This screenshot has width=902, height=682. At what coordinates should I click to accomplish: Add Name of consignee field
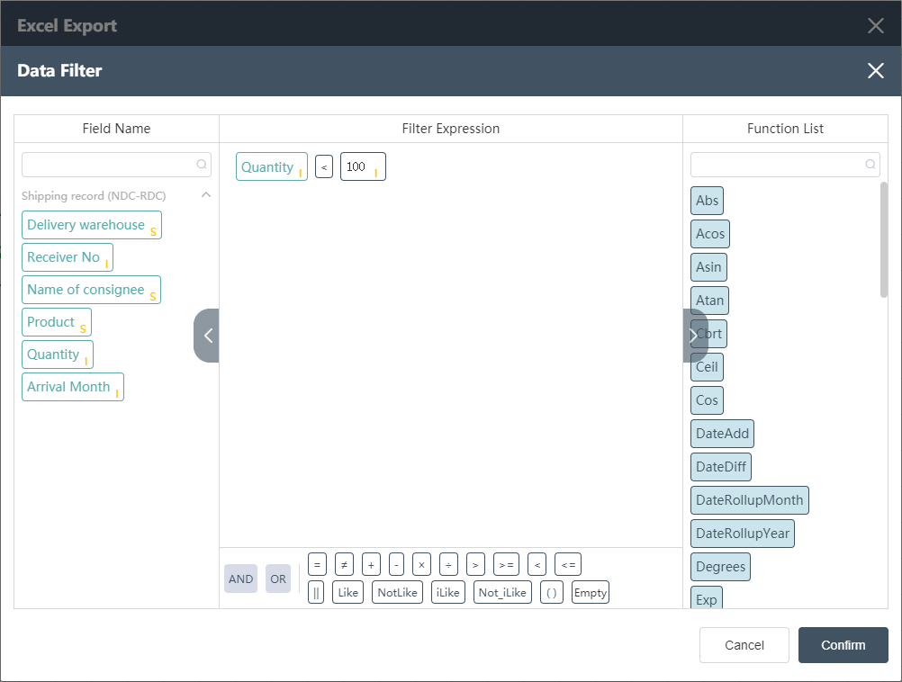91,290
